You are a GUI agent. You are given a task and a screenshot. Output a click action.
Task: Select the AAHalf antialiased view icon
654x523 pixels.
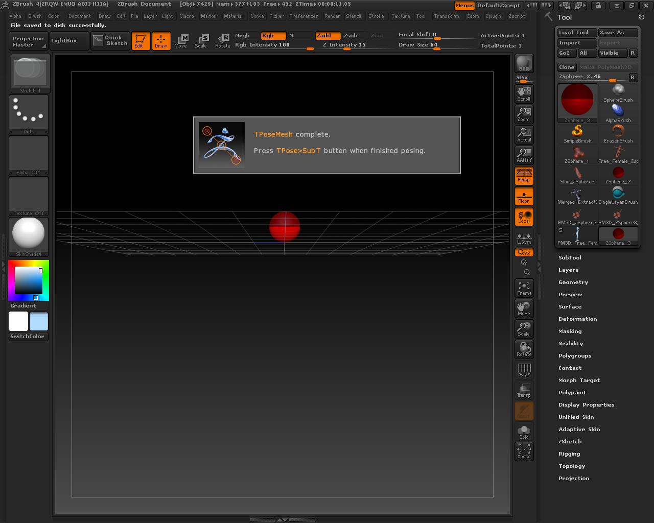(524, 155)
